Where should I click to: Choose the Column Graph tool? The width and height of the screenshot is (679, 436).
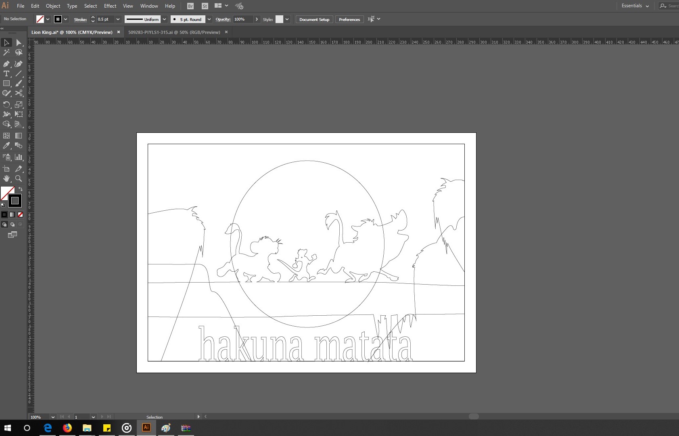pos(19,157)
